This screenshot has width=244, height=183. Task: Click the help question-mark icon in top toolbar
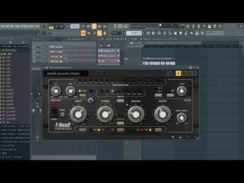pyautogui.click(x=204, y=26)
